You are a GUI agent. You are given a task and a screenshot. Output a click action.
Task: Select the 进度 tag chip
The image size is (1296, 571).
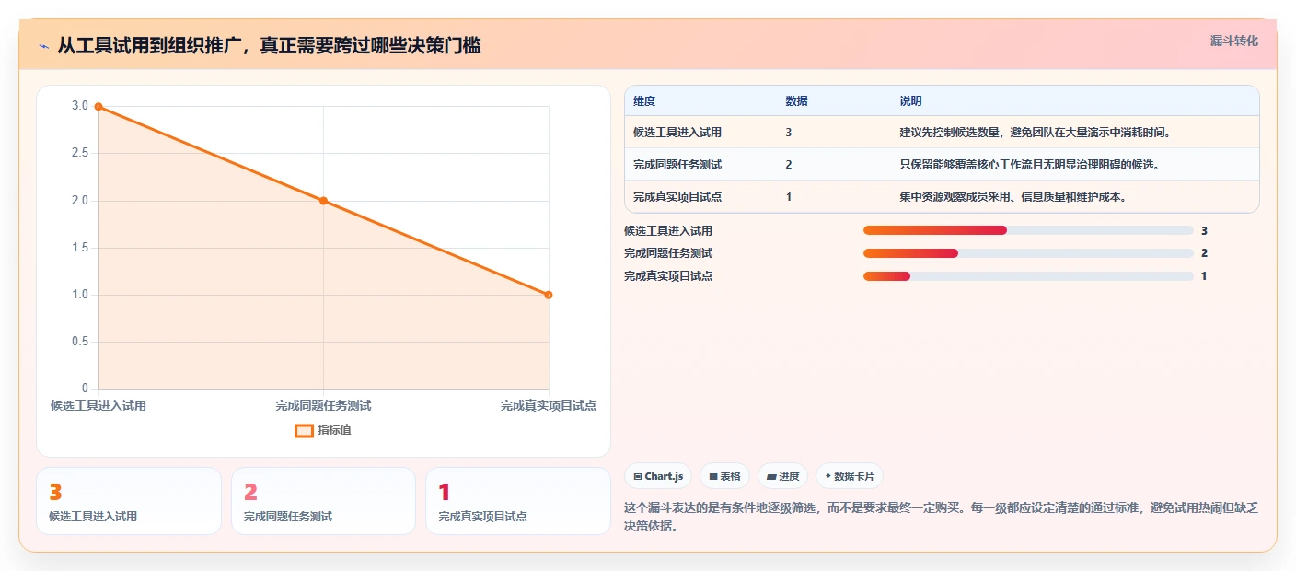click(x=782, y=476)
